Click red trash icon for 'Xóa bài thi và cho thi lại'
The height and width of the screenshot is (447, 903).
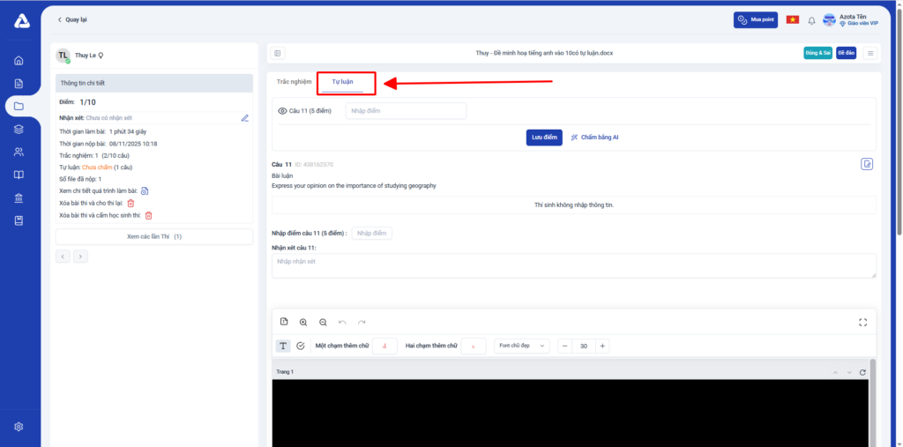pyautogui.click(x=131, y=203)
